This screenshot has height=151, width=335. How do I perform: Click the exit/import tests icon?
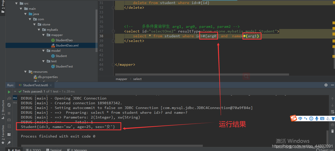pyautogui.click(x=9, y=126)
